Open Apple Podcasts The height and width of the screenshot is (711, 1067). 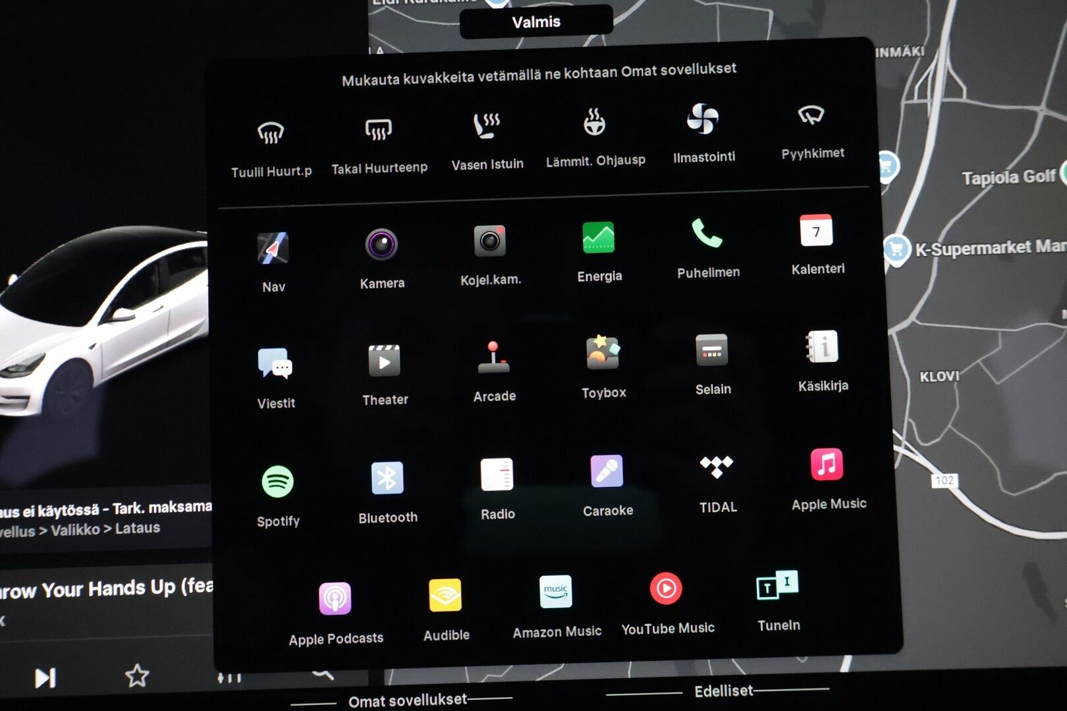(335, 599)
